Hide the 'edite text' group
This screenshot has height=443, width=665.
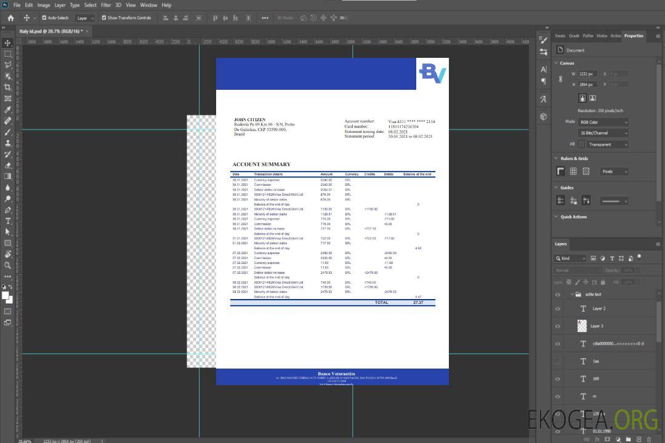tap(558, 295)
